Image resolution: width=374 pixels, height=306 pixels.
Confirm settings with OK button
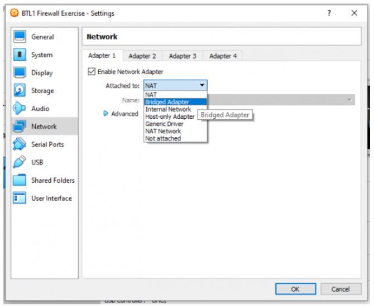click(295, 289)
